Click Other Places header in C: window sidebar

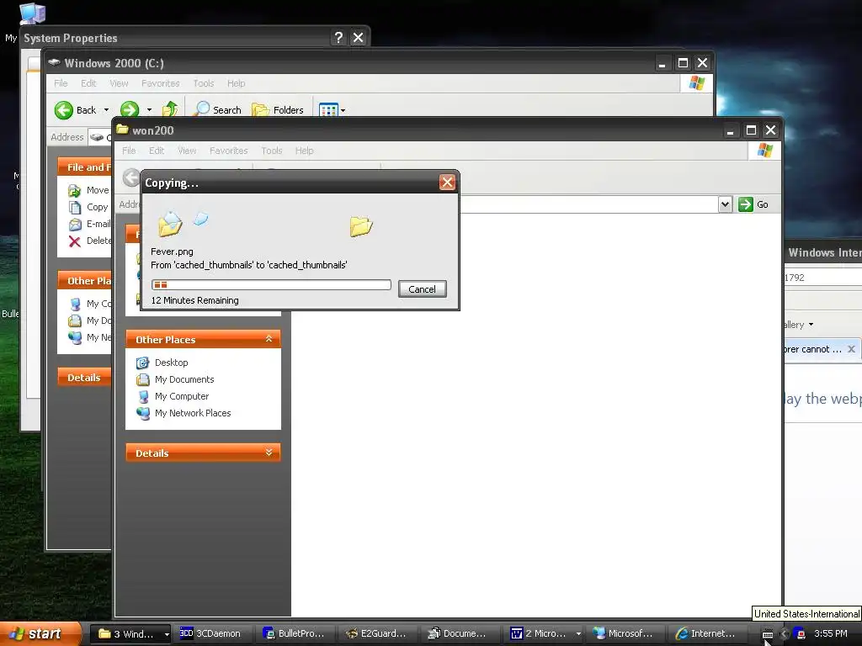[x=84, y=281]
